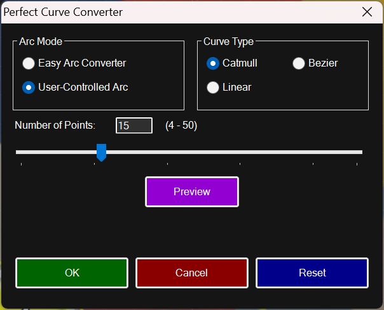Switch curve type to Bezier
Viewport: 384px width, 310px height.
tap(299, 63)
